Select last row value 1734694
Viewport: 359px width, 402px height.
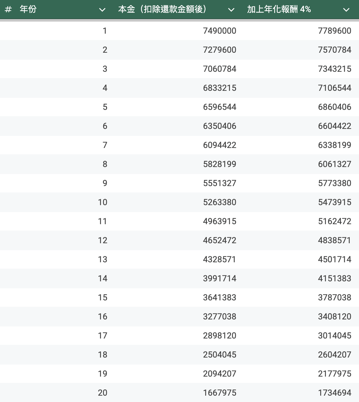coord(335,393)
